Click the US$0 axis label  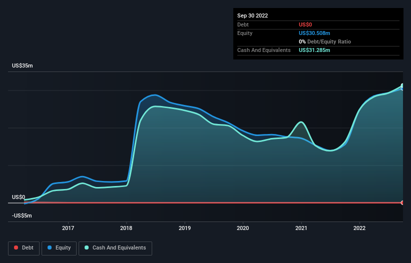pyautogui.click(x=19, y=197)
